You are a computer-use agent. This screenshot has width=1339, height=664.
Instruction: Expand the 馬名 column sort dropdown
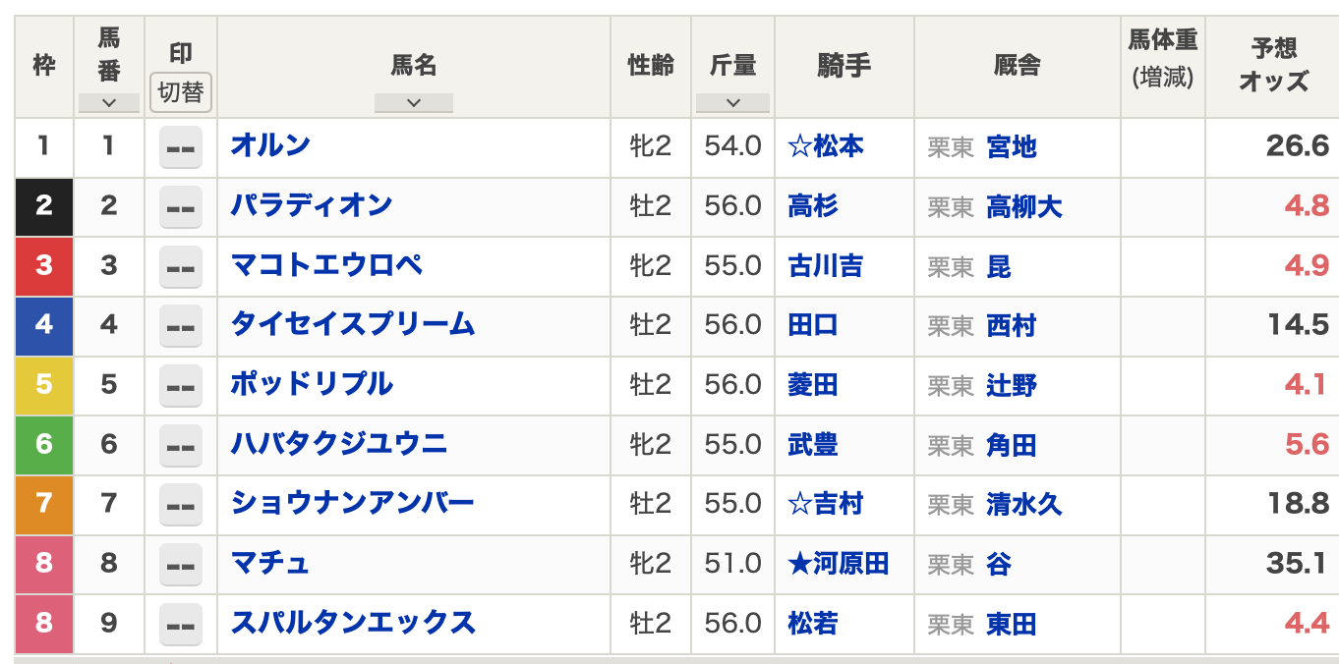click(x=413, y=102)
